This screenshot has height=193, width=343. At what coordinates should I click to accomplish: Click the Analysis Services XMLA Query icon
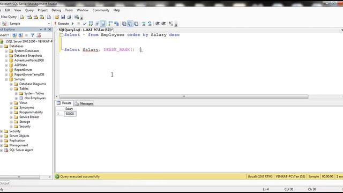coord(42,17)
